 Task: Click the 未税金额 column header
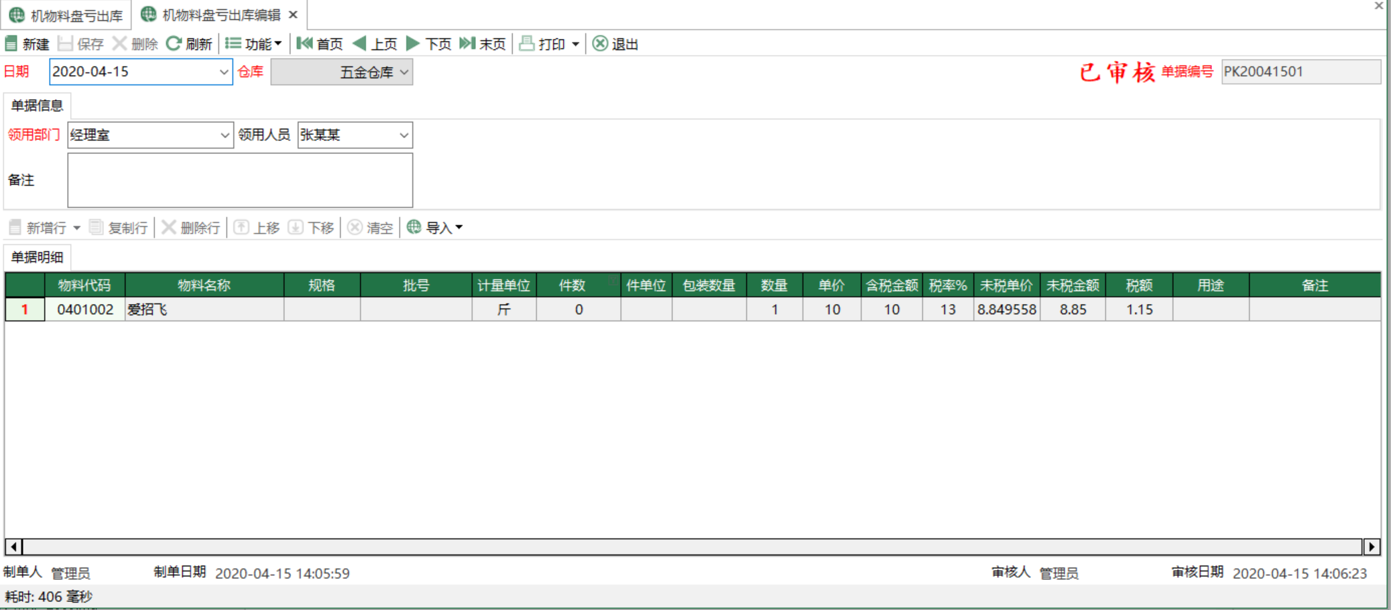tap(1073, 285)
